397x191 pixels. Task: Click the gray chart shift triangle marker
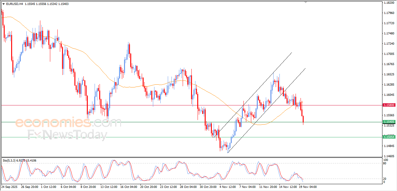[306, 2]
